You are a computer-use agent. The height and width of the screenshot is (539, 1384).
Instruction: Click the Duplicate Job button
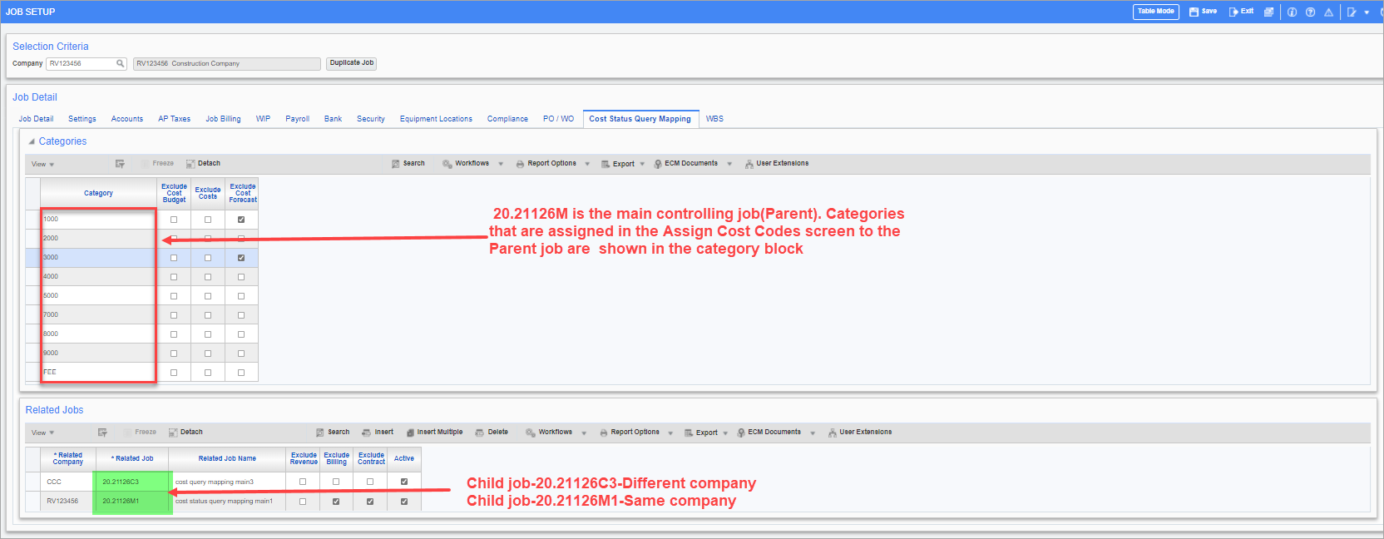pyautogui.click(x=351, y=63)
